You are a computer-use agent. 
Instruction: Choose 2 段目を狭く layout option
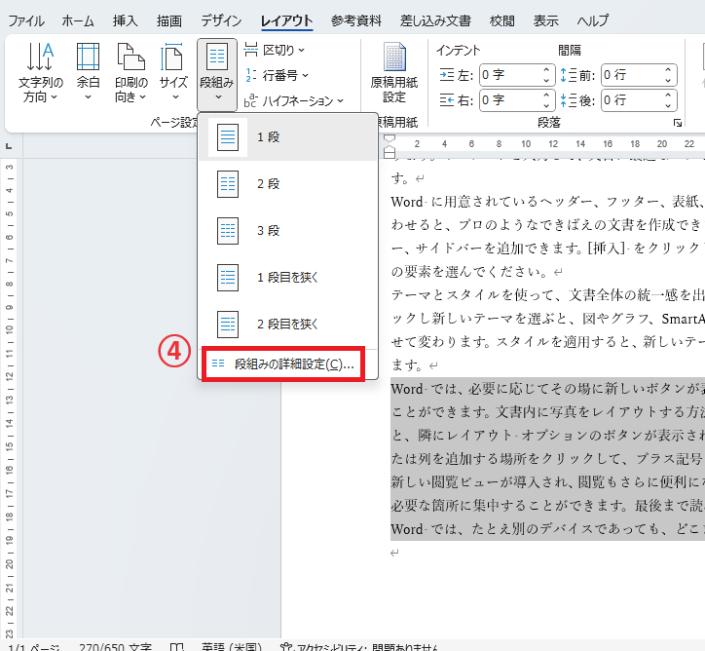288,325
